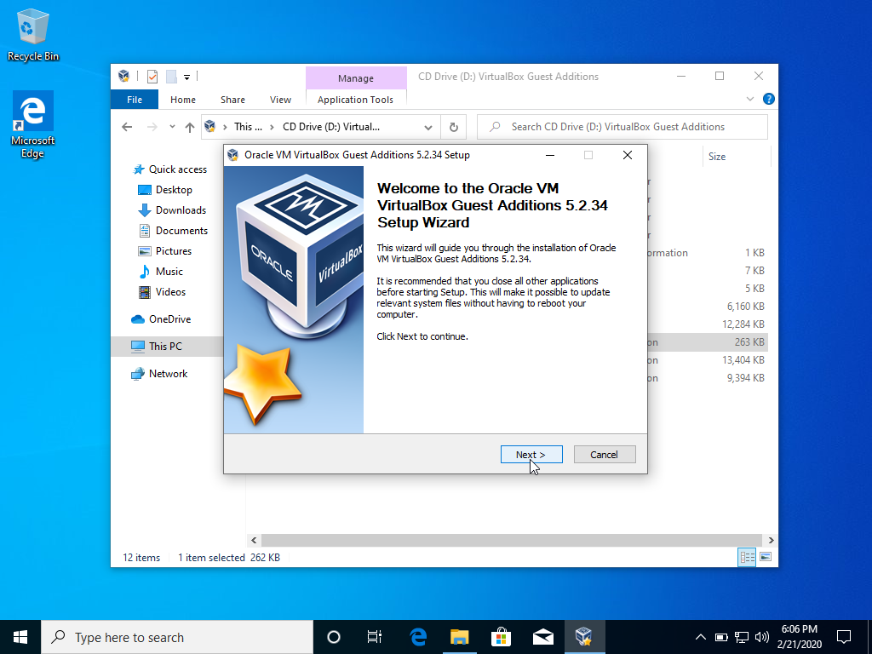Open Documents in the navigation pane
872x654 pixels.
(173, 231)
